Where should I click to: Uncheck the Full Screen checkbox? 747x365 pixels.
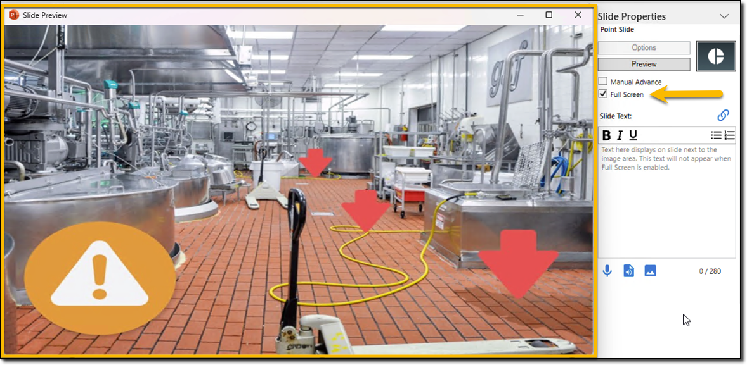click(x=603, y=94)
